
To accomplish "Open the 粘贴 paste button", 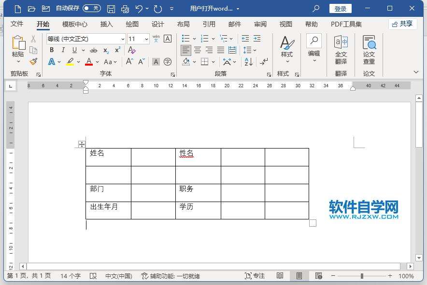I will [18, 50].
